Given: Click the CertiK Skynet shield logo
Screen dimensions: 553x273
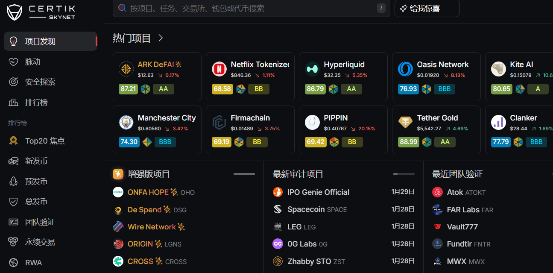Looking at the screenshot, I should click(x=15, y=12).
